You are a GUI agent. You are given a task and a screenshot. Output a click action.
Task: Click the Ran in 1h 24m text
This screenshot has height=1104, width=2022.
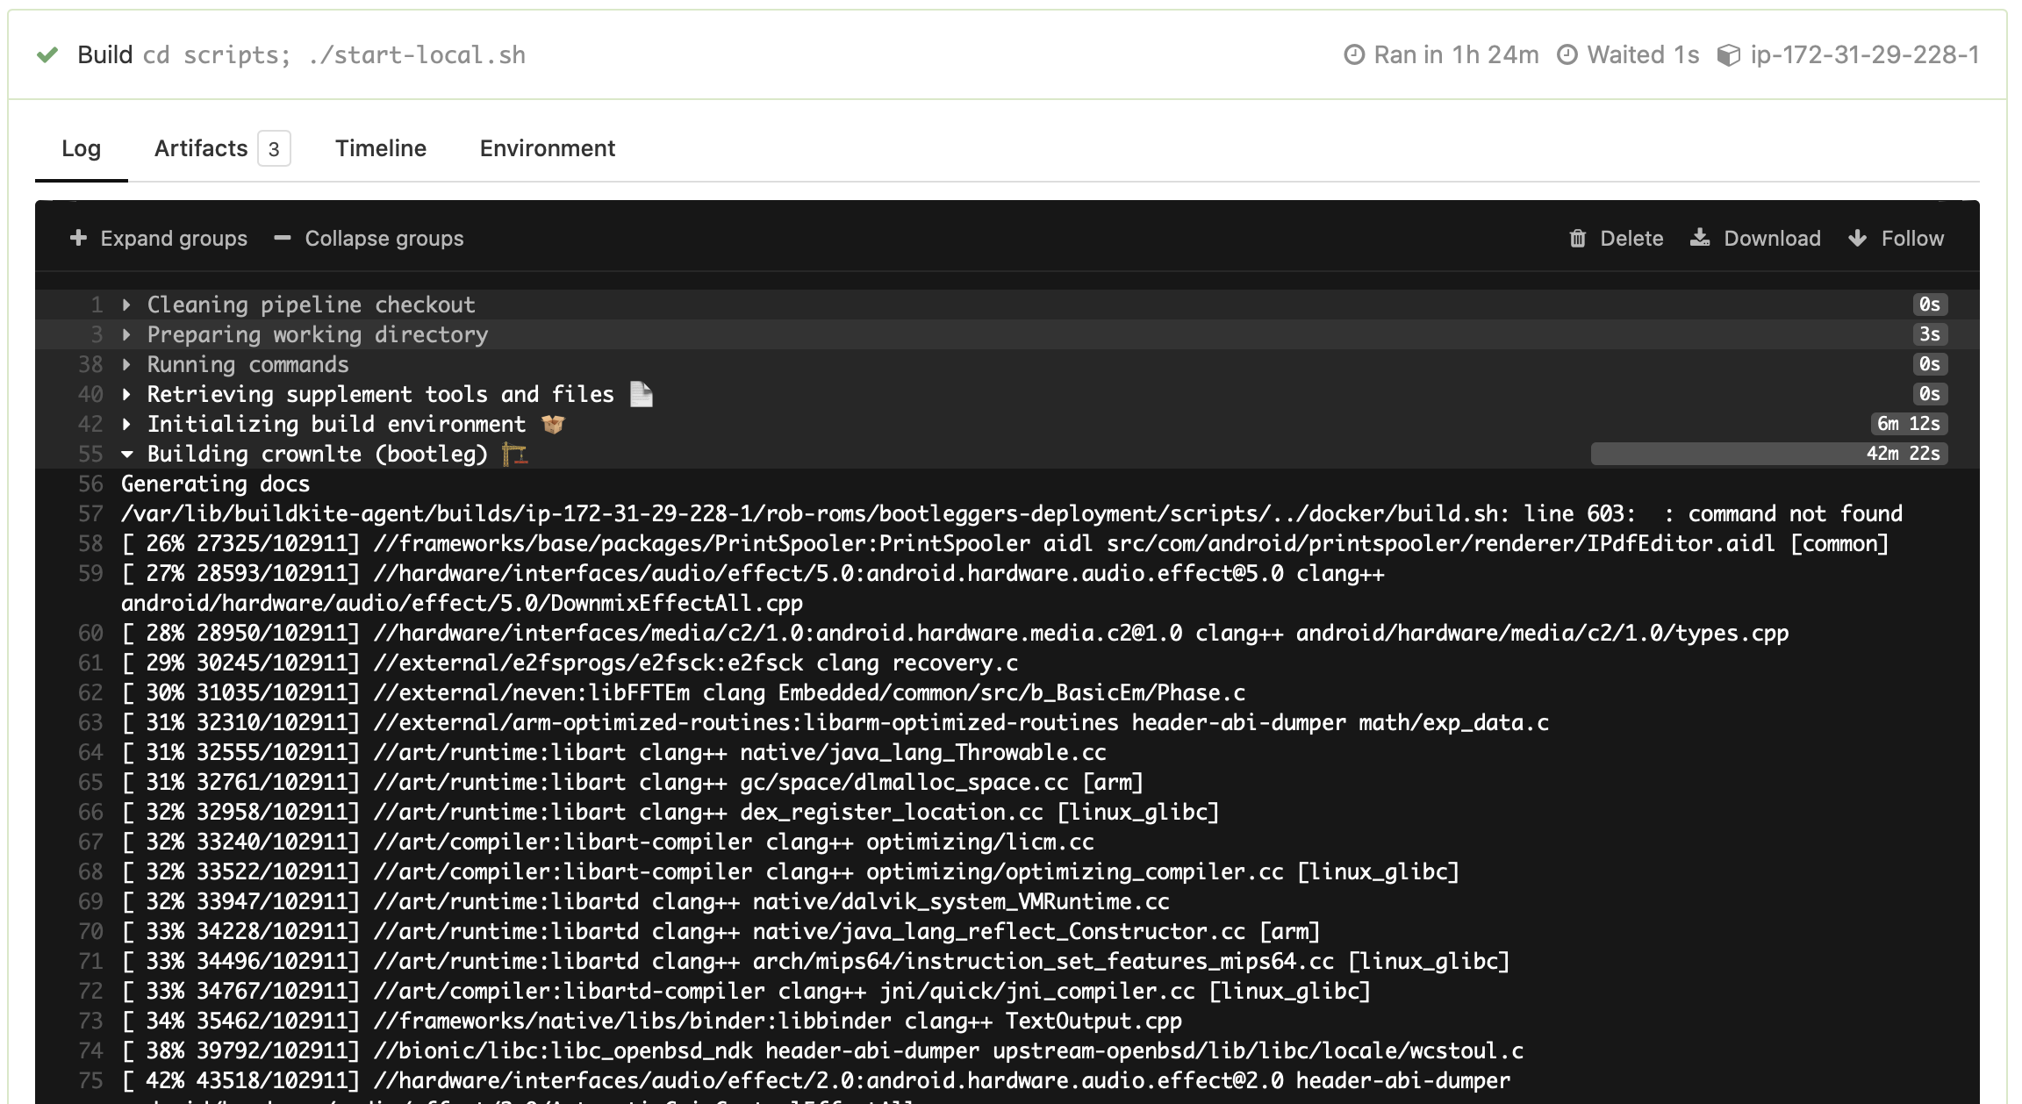click(1456, 55)
